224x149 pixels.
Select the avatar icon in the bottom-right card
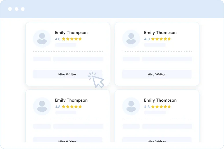click(131, 106)
